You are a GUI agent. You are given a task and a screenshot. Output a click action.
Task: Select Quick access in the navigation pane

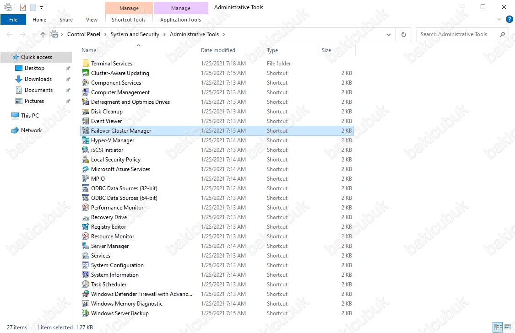click(x=37, y=57)
